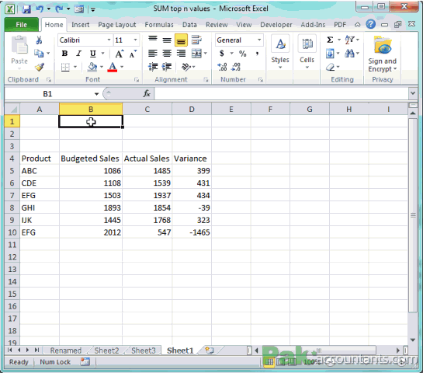Insert AutoSum formula

tap(330, 40)
